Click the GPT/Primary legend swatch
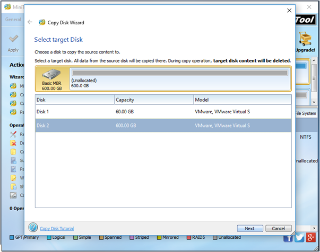This screenshot has height=252, width=320. click(x=12, y=237)
